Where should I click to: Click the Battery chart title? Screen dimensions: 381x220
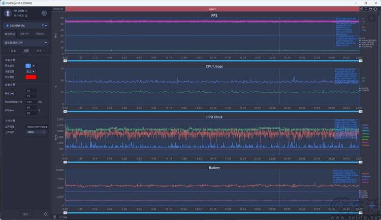[x=214, y=168]
